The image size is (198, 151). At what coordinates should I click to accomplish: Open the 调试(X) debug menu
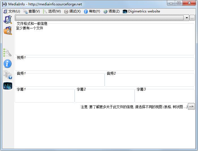[72, 11]
